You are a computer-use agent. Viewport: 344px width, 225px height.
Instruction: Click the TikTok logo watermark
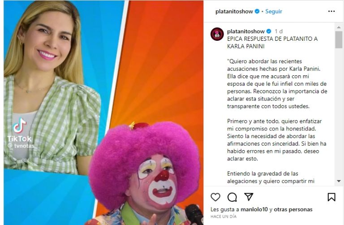(20, 125)
